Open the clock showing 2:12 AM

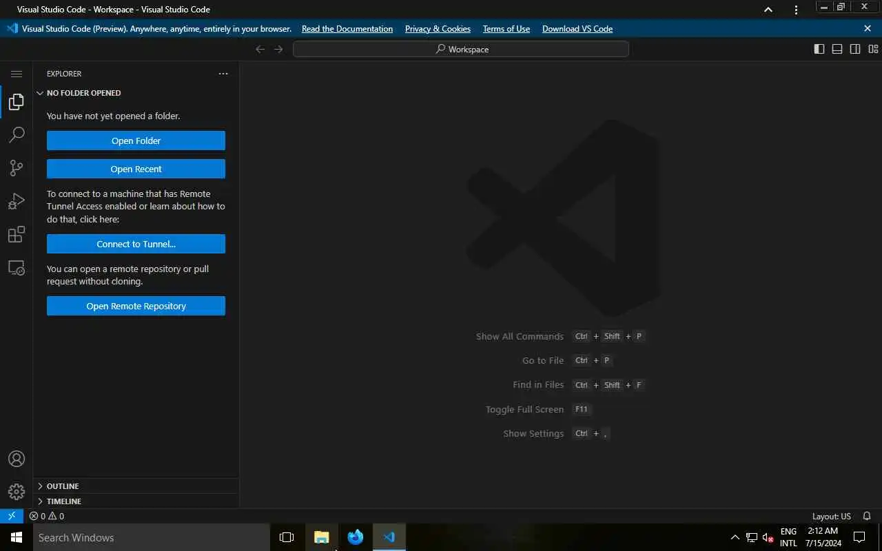823,537
